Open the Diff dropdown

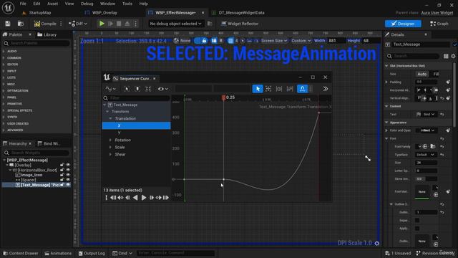pos(78,24)
